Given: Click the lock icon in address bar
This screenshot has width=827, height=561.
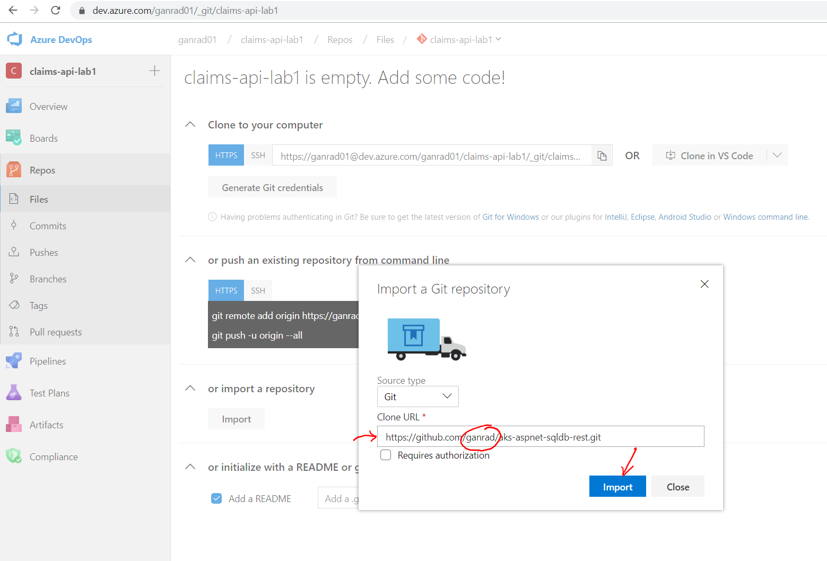Looking at the screenshot, I should coord(82,11).
